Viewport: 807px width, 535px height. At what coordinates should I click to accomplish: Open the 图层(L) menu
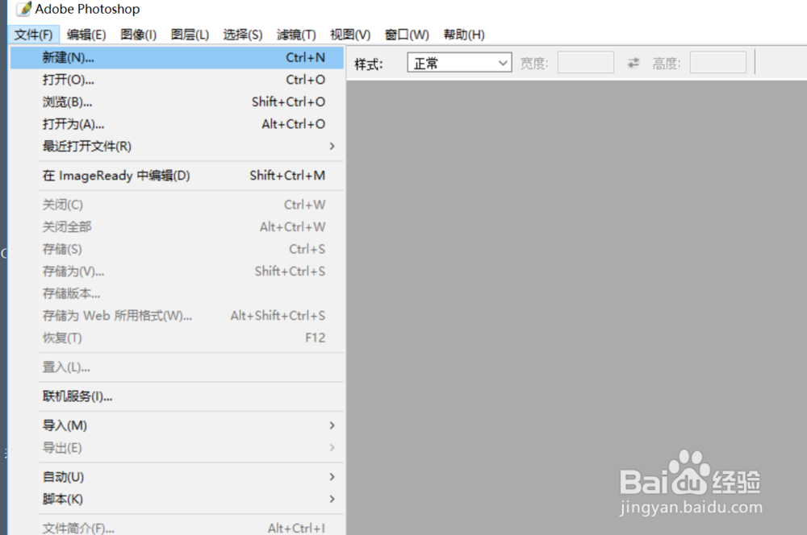190,35
